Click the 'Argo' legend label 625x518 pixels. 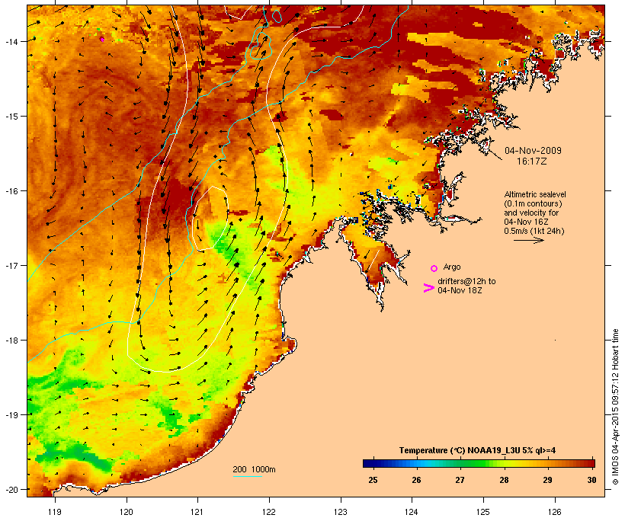pyautogui.click(x=452, y=267)
